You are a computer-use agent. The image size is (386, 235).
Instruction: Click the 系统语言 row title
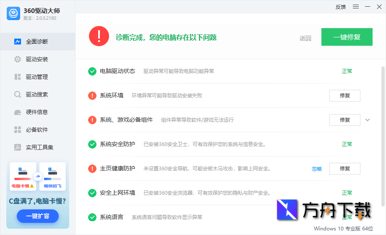pos(112,217)
